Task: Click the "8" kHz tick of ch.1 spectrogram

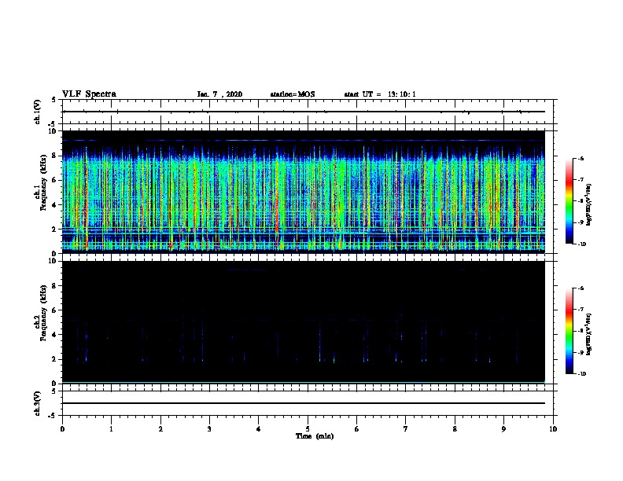Action: (55, 156)
